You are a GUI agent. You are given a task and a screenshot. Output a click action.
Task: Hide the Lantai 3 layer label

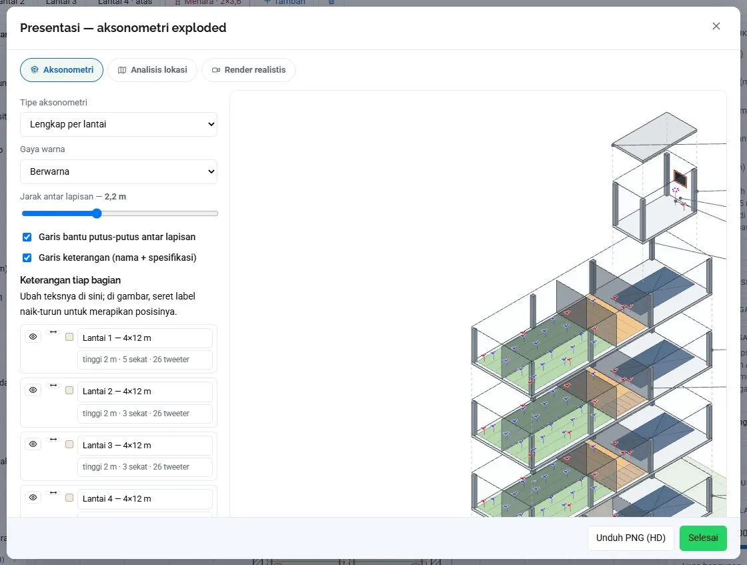point(33,444)
